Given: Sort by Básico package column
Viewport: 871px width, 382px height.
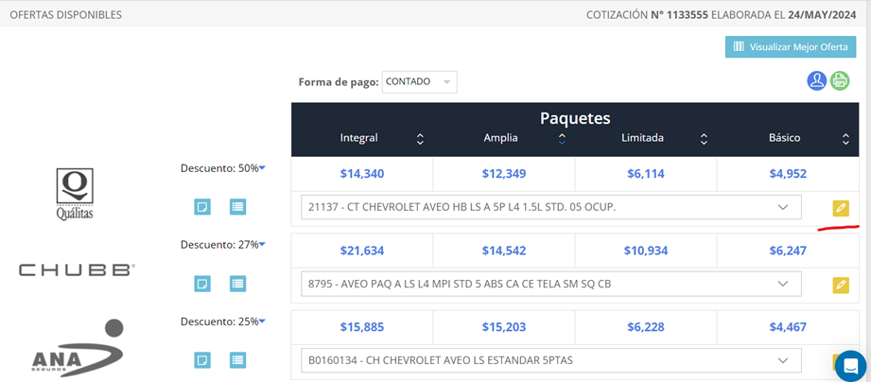Looking at the screenshot, I should click(x=845, y=139).
